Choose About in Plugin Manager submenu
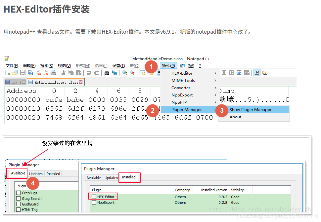Image resolution: width=321 pixels, height=222 pixels. [254, 117]
